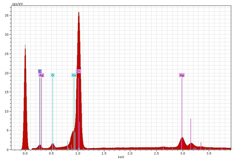Select the Ag label near 3.0 keV
This screenshot has width=234, height=160.
coord(182,75)
